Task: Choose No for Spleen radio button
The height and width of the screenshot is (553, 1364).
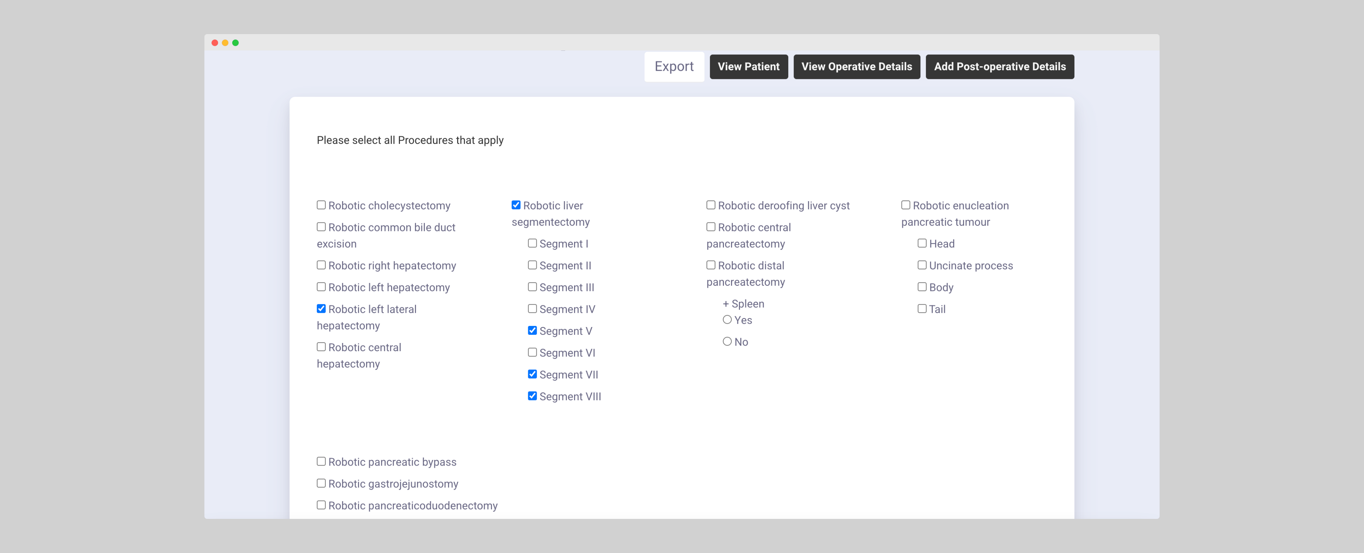Action: [727, 341]
